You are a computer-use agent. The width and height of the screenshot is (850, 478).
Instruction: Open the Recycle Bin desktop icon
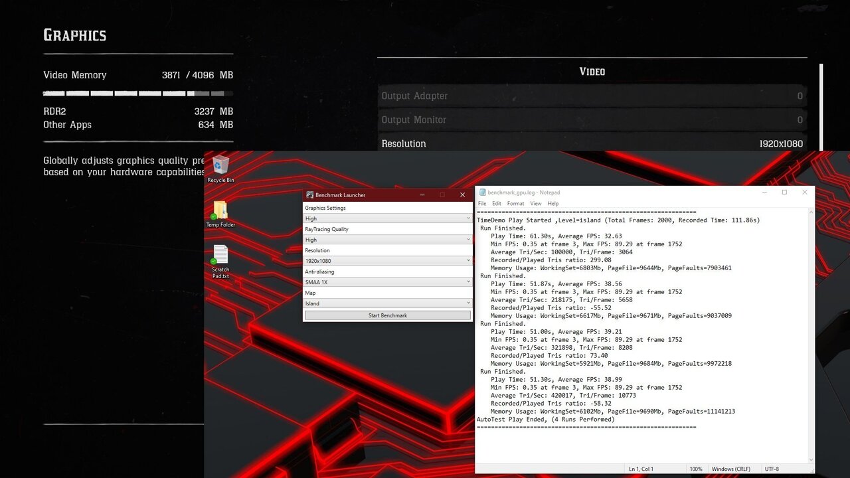(220, 165)
